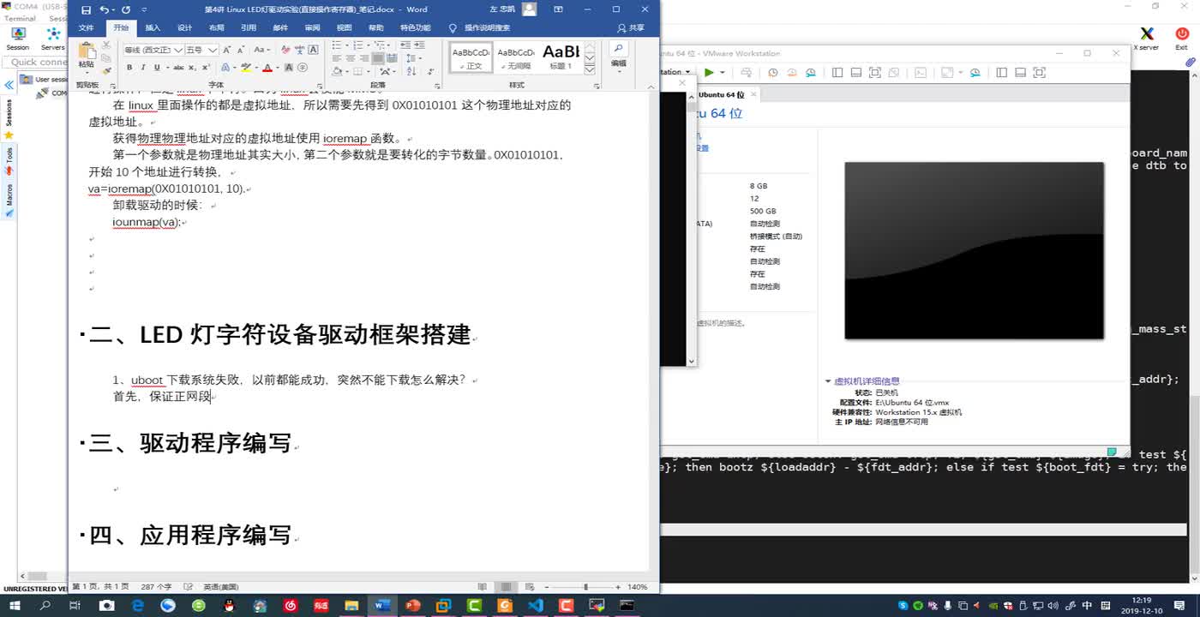The image size is (1200, 617).
Task: Click the 操作说明搜索 tell-me search box
Action: (x=480, y=27)
